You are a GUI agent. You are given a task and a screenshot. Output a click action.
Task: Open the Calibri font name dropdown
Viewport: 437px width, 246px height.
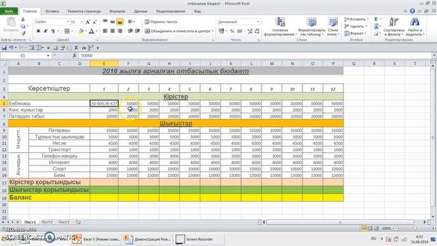point(68,22)
